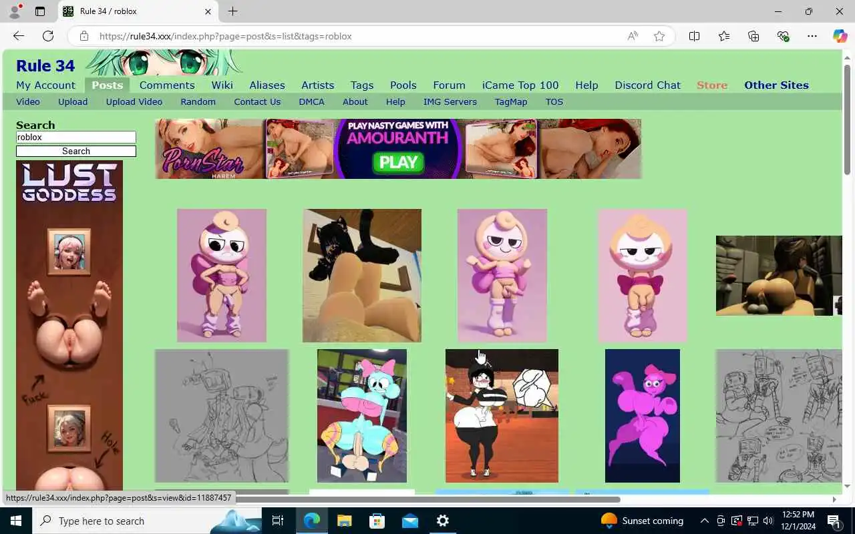The image size is (855, 534).
Task: Open the My Account menu item
Action: pyautogui.click(x=45, y=85)
